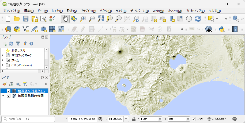Screen dimensions: 245x123
Task: Open the レイヤ menu
Action: 57,11
